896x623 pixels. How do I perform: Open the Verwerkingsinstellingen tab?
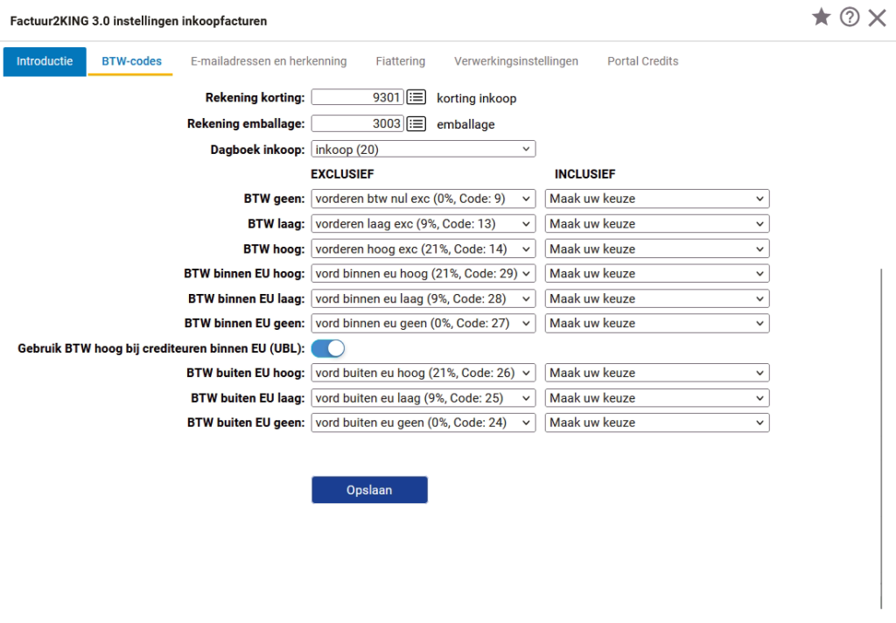pos(515,61)
